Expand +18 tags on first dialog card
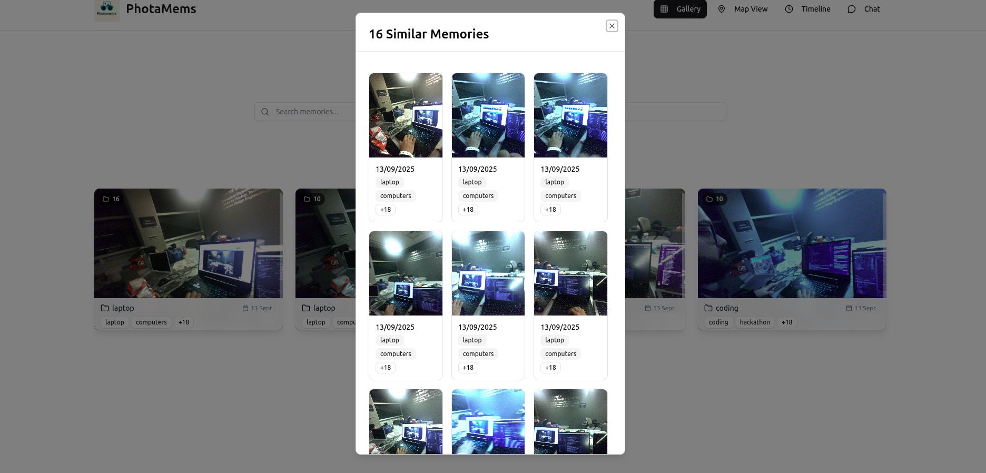This screenshot has width=986, height=473. pyautogui.click(x=386, y=210)
